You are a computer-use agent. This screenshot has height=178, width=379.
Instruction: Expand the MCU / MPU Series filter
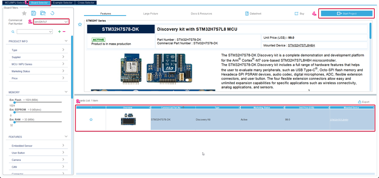63,64
